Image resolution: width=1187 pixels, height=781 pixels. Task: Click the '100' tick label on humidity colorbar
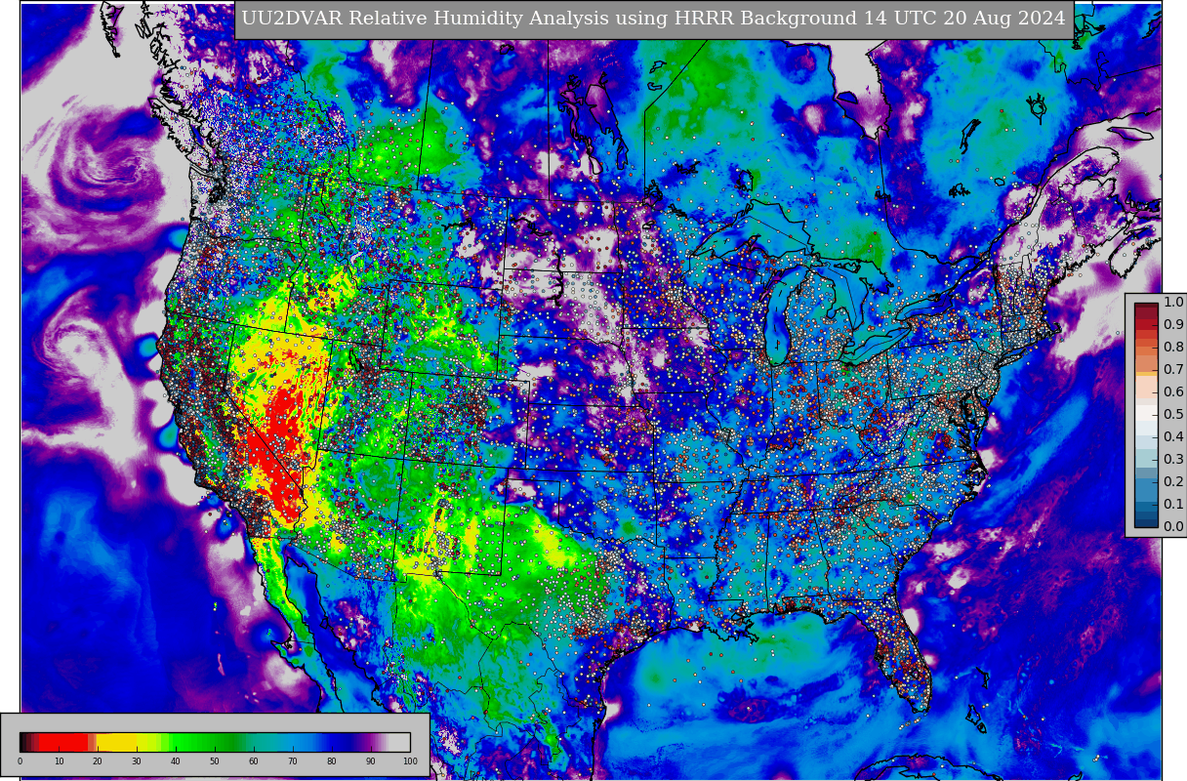(410, 761)
